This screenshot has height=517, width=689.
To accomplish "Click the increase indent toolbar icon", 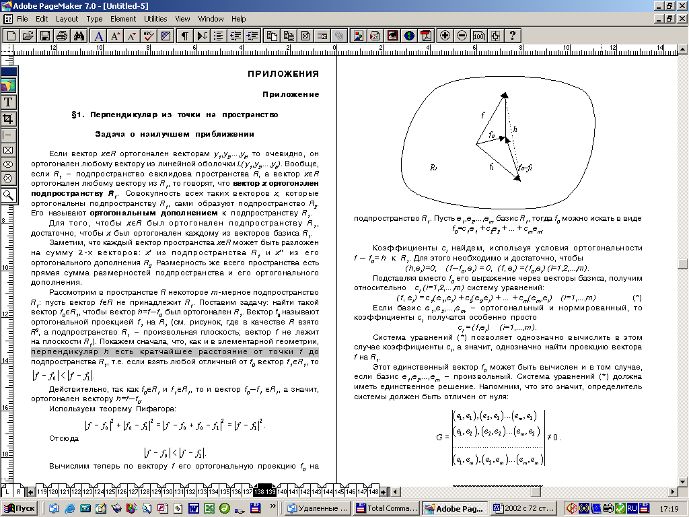I will coord(252,36).
